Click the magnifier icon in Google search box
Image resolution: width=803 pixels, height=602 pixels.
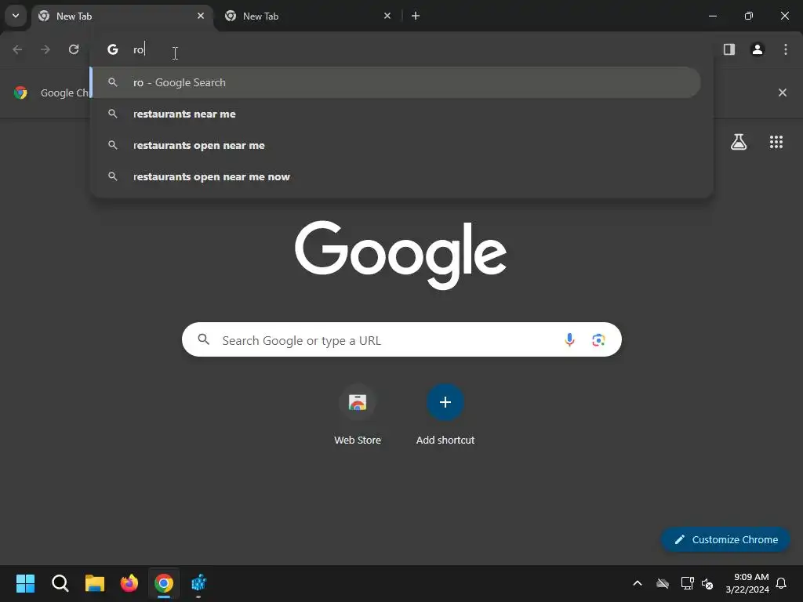point(204,339)
